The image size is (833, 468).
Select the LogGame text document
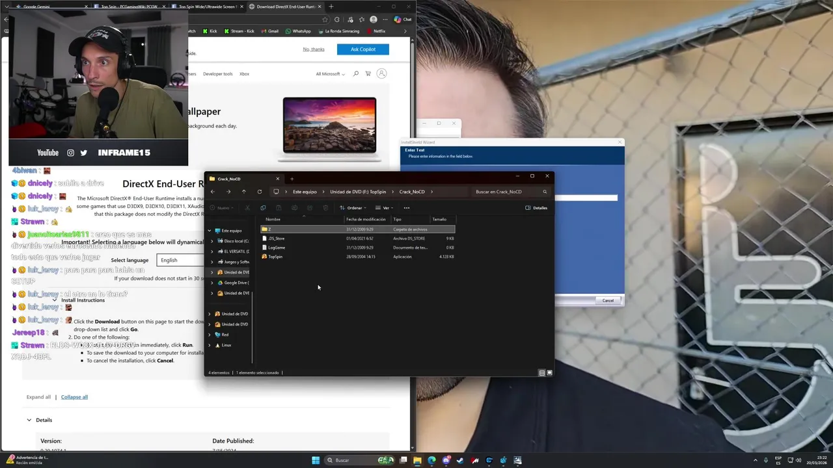357,248
